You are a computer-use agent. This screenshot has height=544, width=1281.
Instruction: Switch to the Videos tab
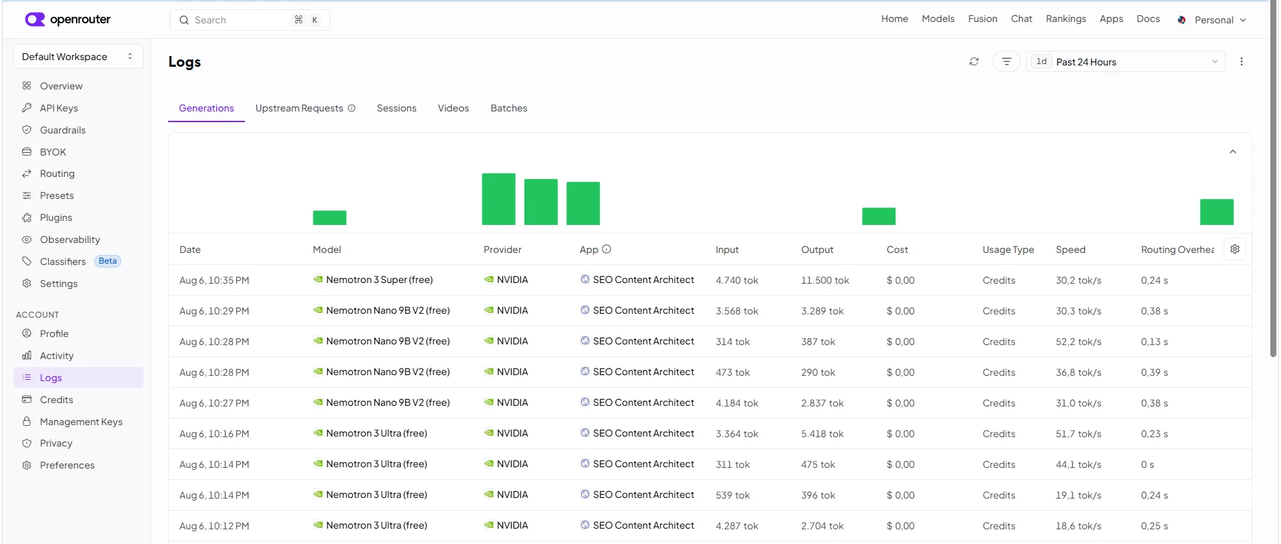pyautogui.click(x=453, y=108)
